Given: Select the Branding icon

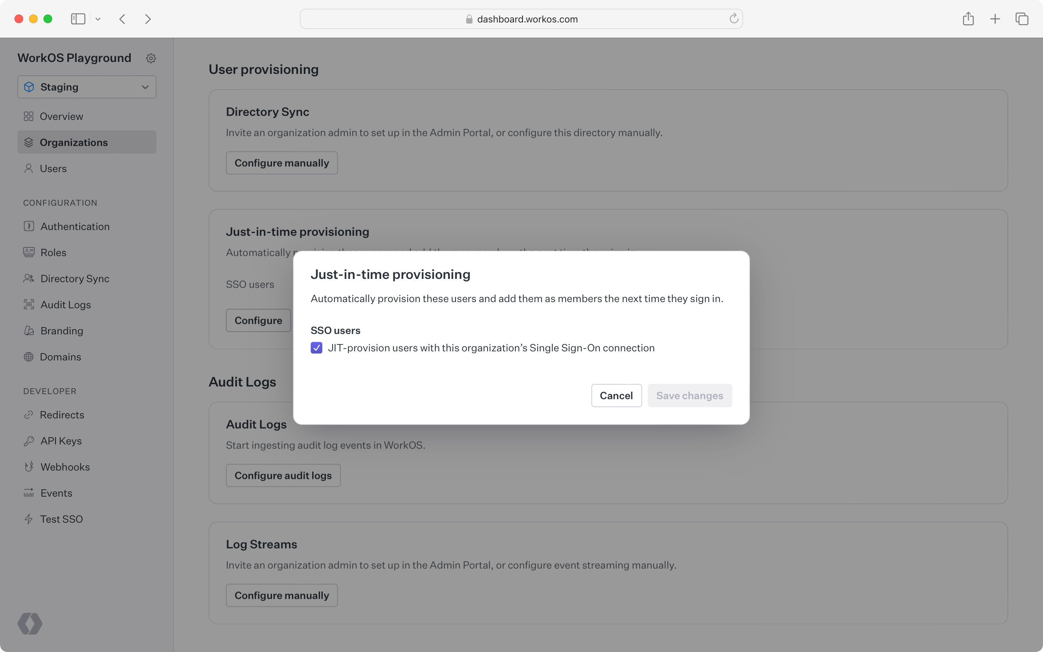Looking at the screenshot, I should [29, 330].
